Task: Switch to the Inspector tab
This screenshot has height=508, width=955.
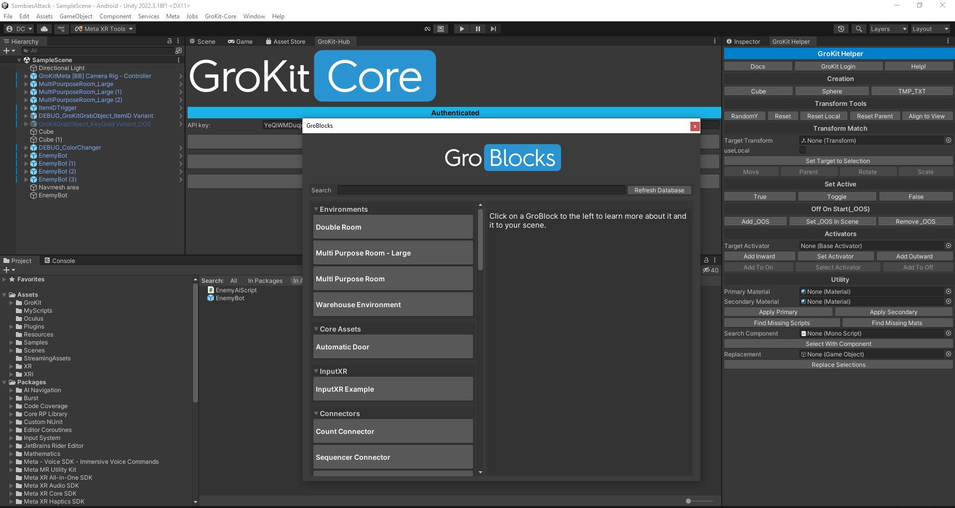Action: [x=743, y=42]
